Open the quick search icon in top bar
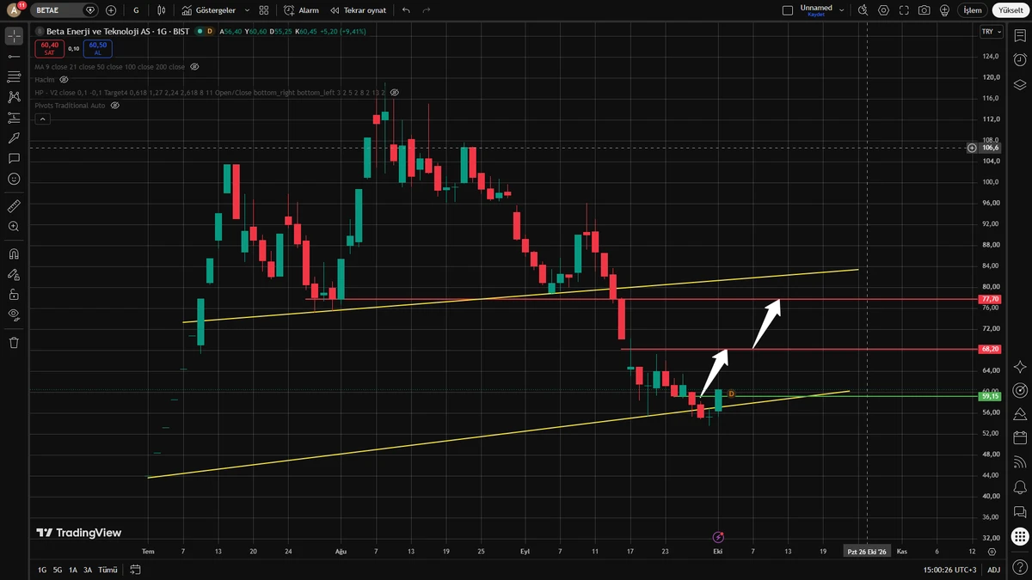This screenshot has width=1032, height=580. coord(863,10)
